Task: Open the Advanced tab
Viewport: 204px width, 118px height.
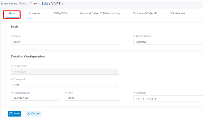Action: pos(35,13)
